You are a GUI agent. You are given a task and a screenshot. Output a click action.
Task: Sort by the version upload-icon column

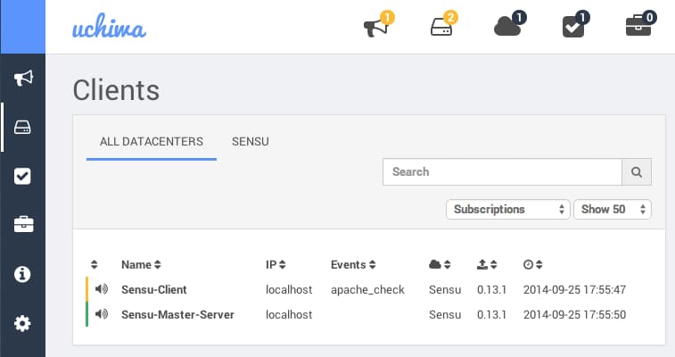(x=487, y=264)
